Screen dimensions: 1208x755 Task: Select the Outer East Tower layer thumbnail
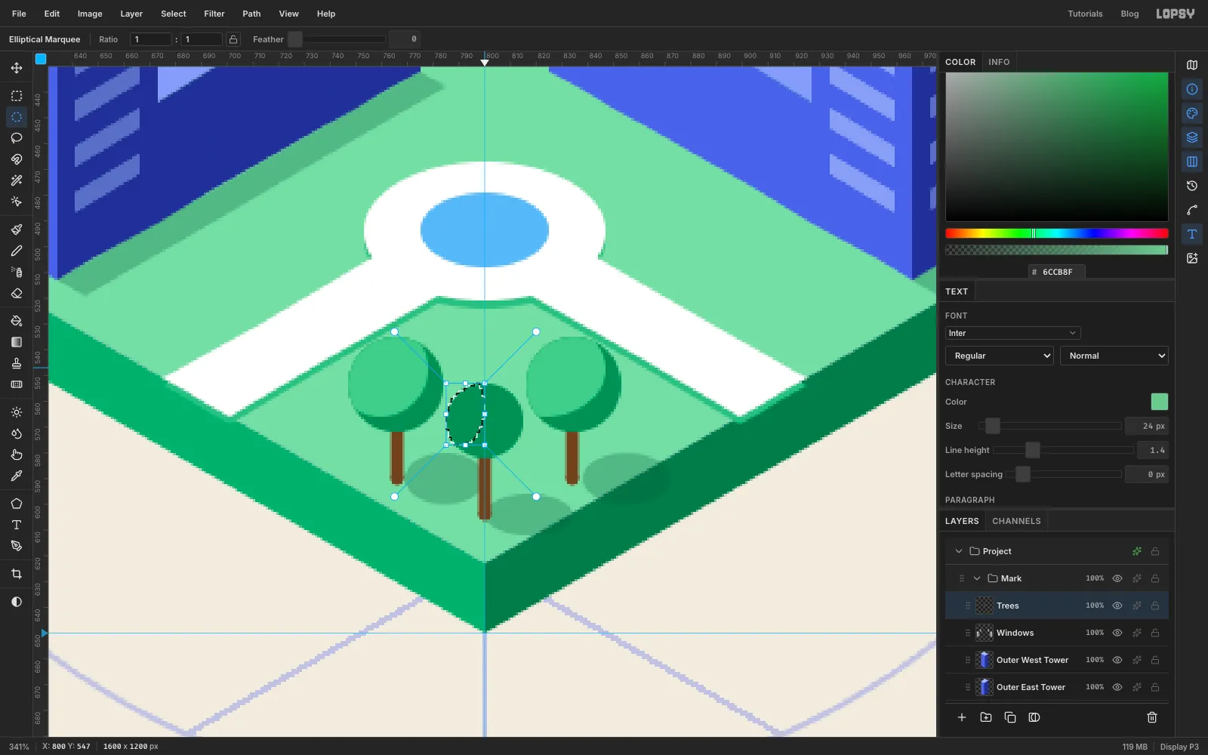[x=985, y=687]
